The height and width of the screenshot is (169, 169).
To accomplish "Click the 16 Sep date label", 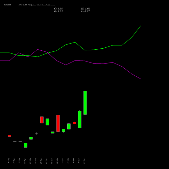I will click(x=9, y=161).
